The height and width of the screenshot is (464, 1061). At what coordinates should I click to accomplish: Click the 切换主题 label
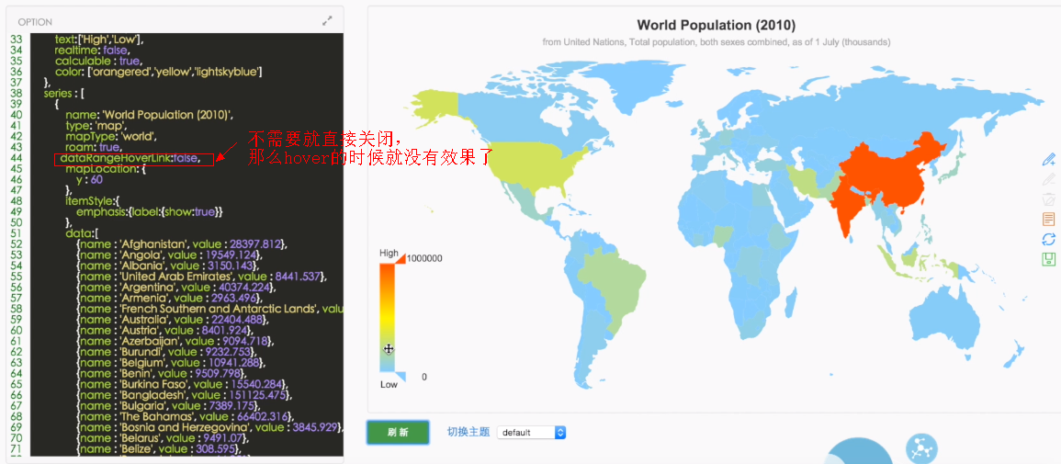click(468, 432)
